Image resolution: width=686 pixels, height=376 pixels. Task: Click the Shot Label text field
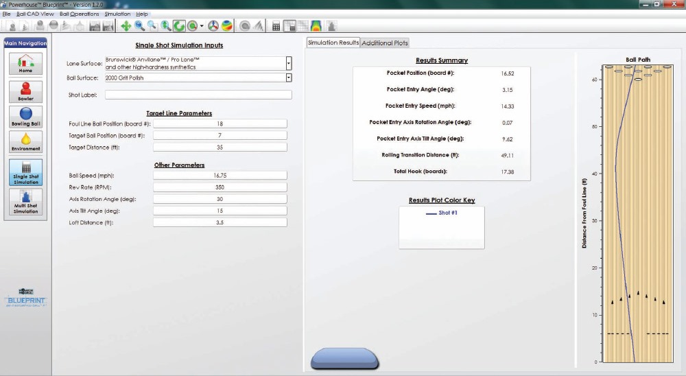coord(198,95)
